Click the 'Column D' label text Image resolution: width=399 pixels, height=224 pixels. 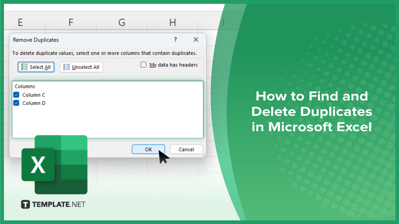click(34, 103)
